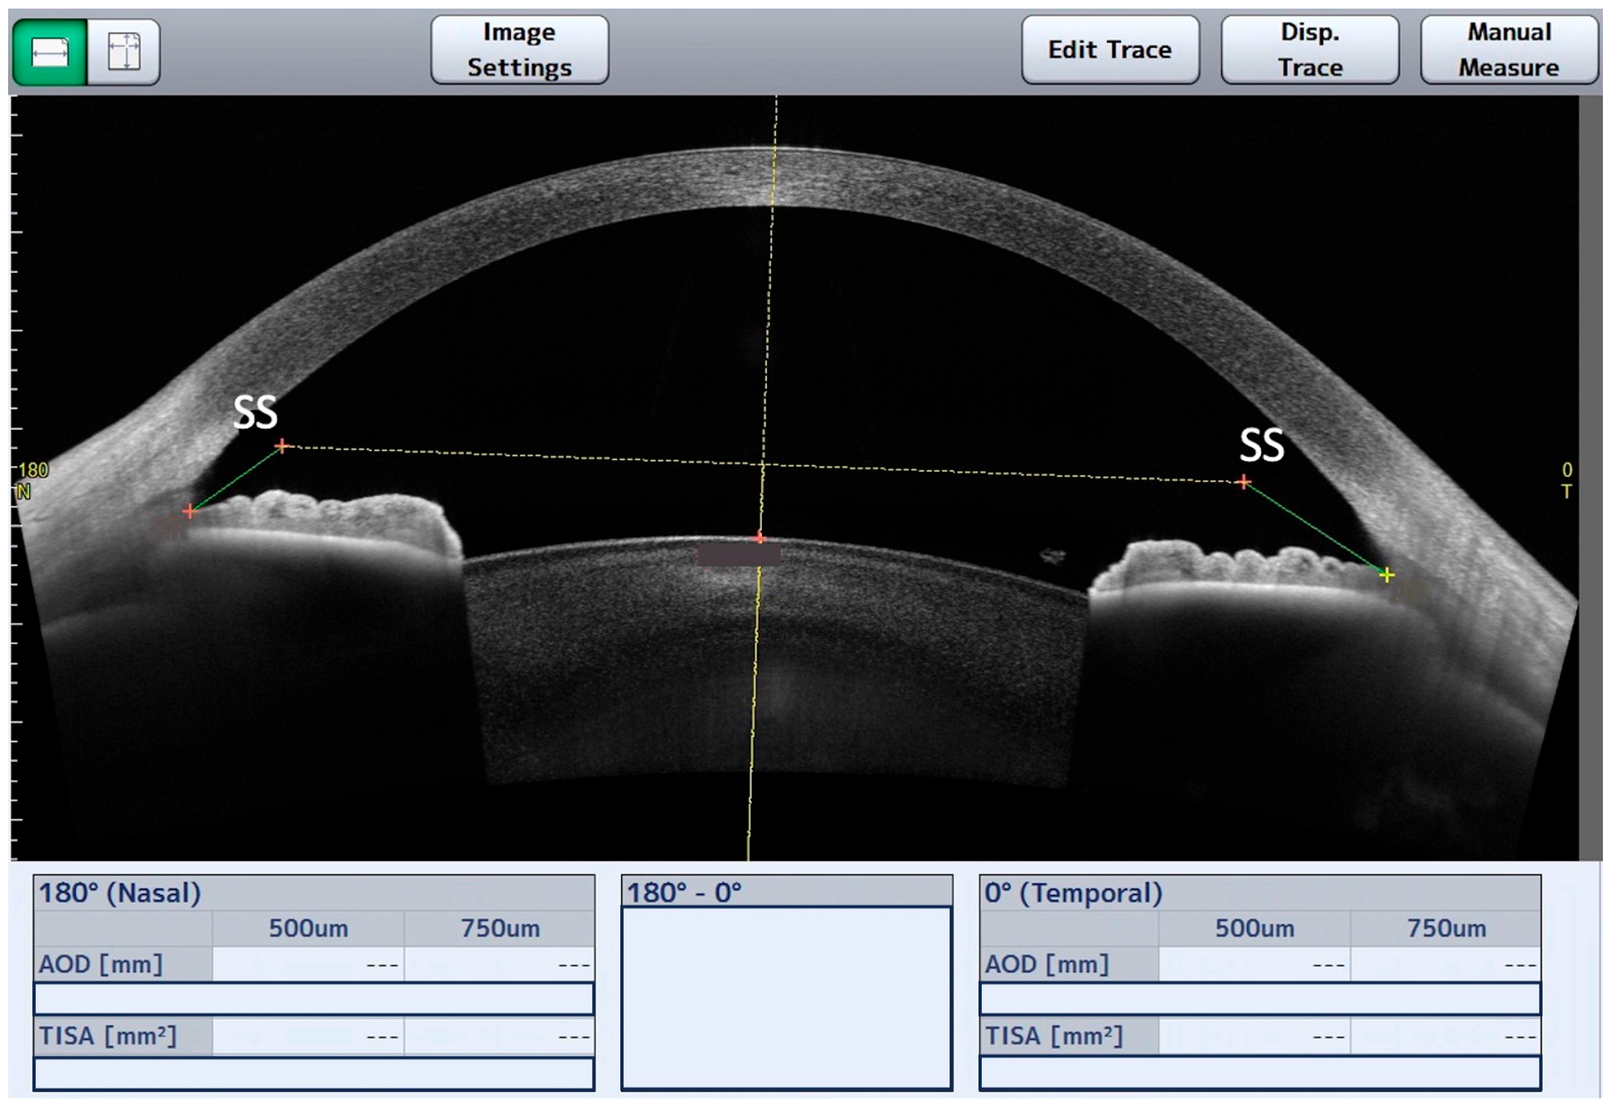Click empty field below temporal TISA row
The height and width of the screenshot is (1113, 1612).
click(x=1259, y=1073)
